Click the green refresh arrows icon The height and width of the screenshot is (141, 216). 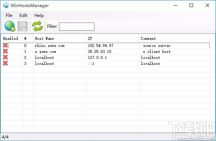pyautogui.click(x=37, y=26)
